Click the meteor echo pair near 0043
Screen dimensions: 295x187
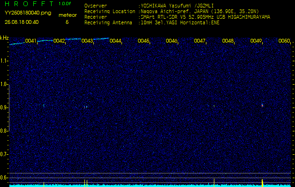coord(86,107)
